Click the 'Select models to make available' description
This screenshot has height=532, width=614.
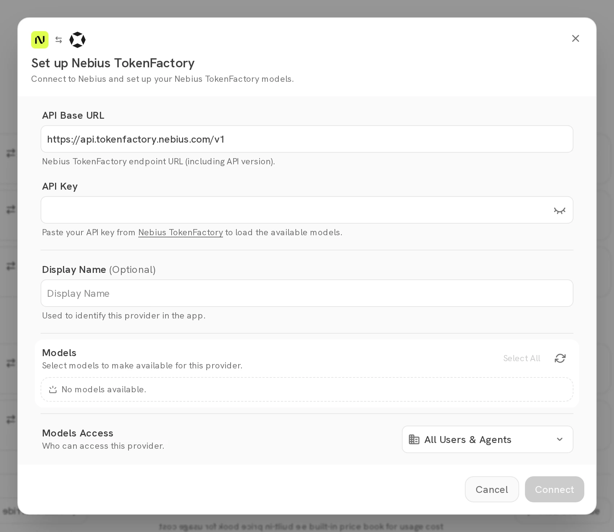(142, 366)
